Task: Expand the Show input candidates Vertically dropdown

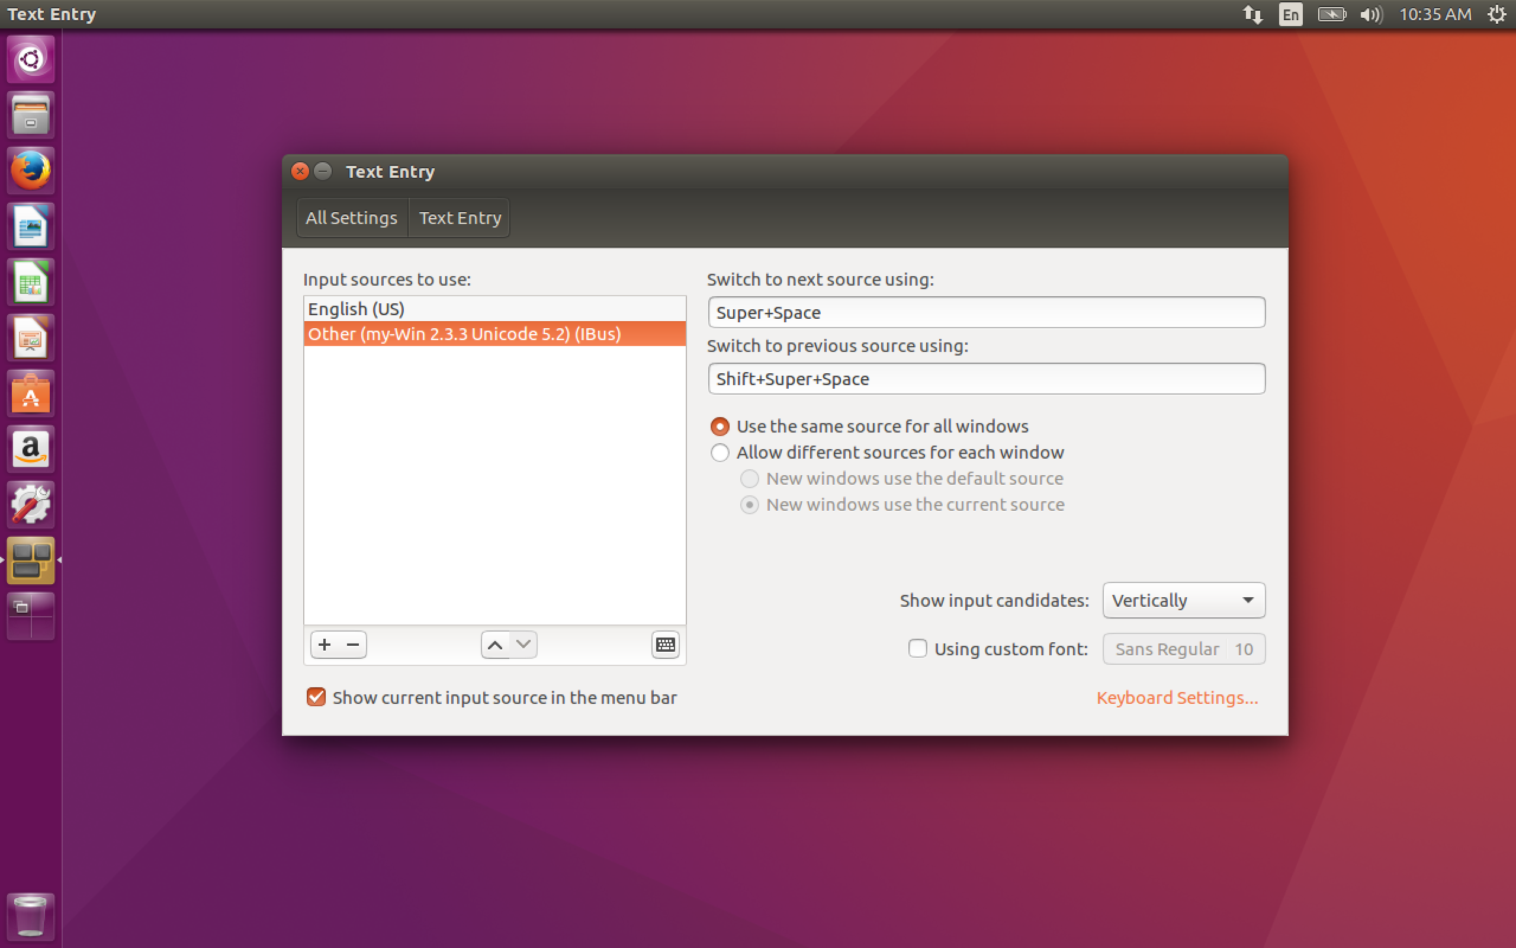Action: click(1183, 600)
